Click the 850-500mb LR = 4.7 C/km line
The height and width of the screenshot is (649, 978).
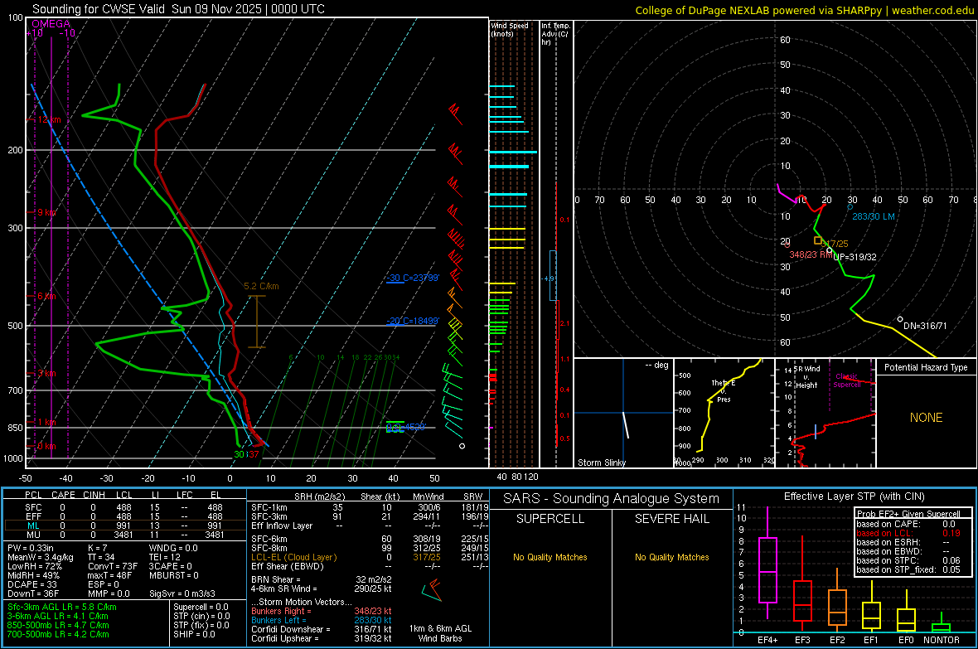58,625
